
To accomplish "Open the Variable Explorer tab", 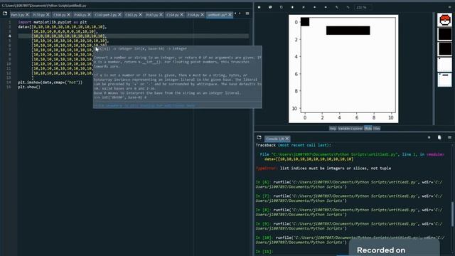I will point(350,128).
